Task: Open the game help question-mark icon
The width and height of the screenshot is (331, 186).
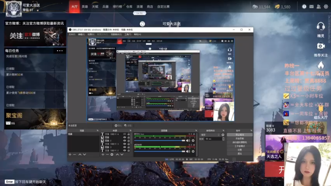Action: coord(304,7)
